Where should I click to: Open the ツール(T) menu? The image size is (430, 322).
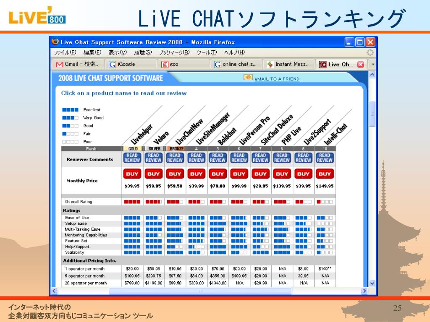207,52
